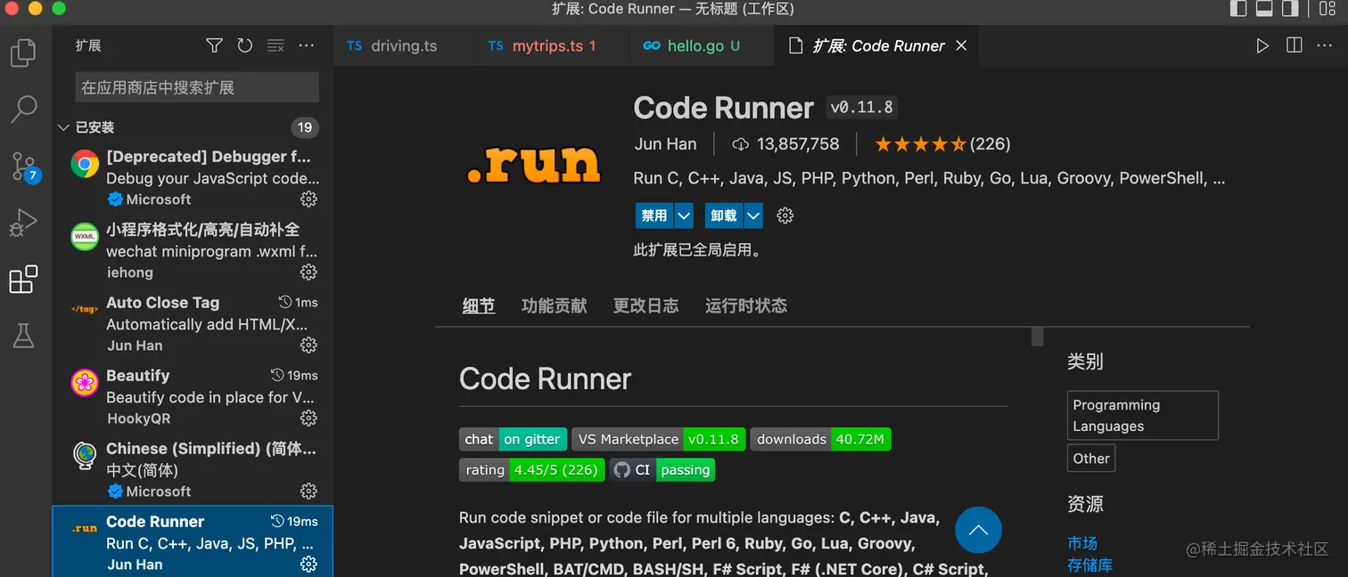Image resolution: width=1348 pixels, height=577 pixels.
Task: Open extensions panel more actions ellipsis
Action: click(307, 45)
